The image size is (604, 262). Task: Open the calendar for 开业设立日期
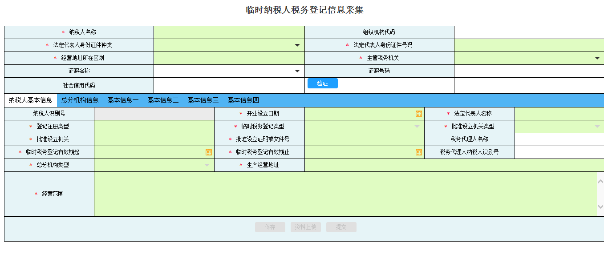click(x=418, y=113)
